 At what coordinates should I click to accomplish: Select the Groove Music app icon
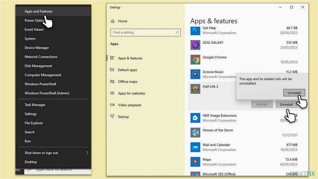[x=195, y=74]
